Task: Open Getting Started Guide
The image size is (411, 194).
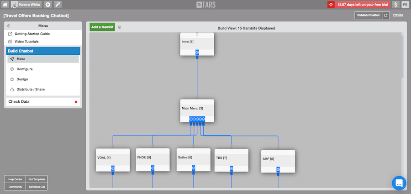Action: click(x=32, y=34)
